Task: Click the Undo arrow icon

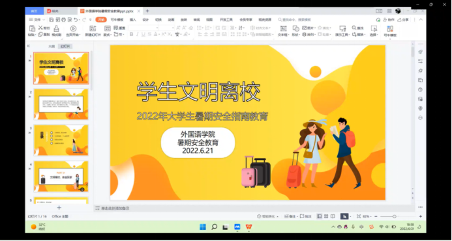Action: (x=76, y=20)
